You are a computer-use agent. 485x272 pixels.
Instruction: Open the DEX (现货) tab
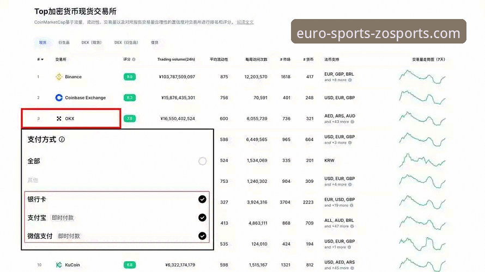[92, 42]
